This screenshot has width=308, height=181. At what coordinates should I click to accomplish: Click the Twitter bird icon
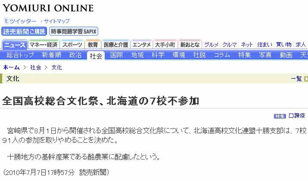[x=6, y=21]
